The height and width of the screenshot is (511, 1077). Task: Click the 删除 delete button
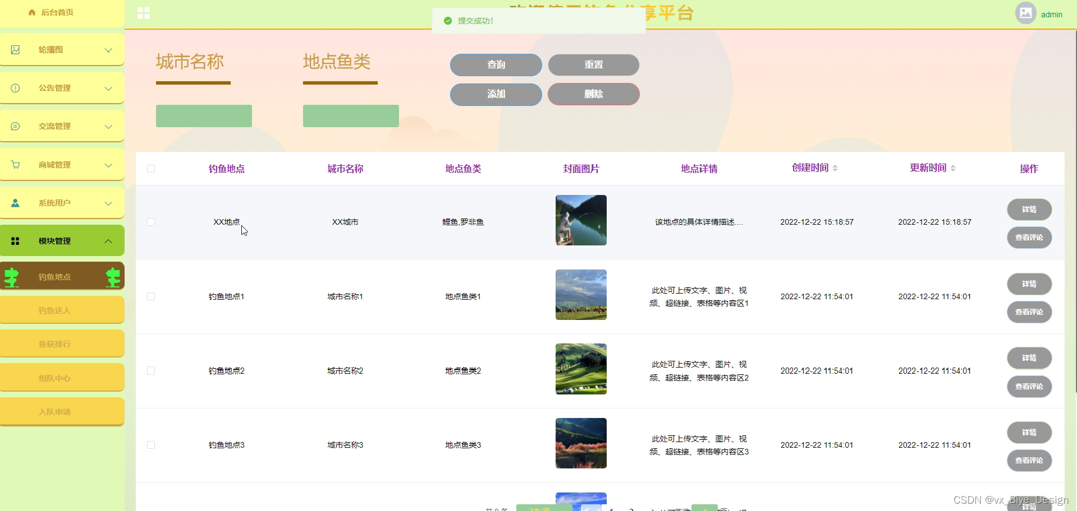tap(594, 94)
